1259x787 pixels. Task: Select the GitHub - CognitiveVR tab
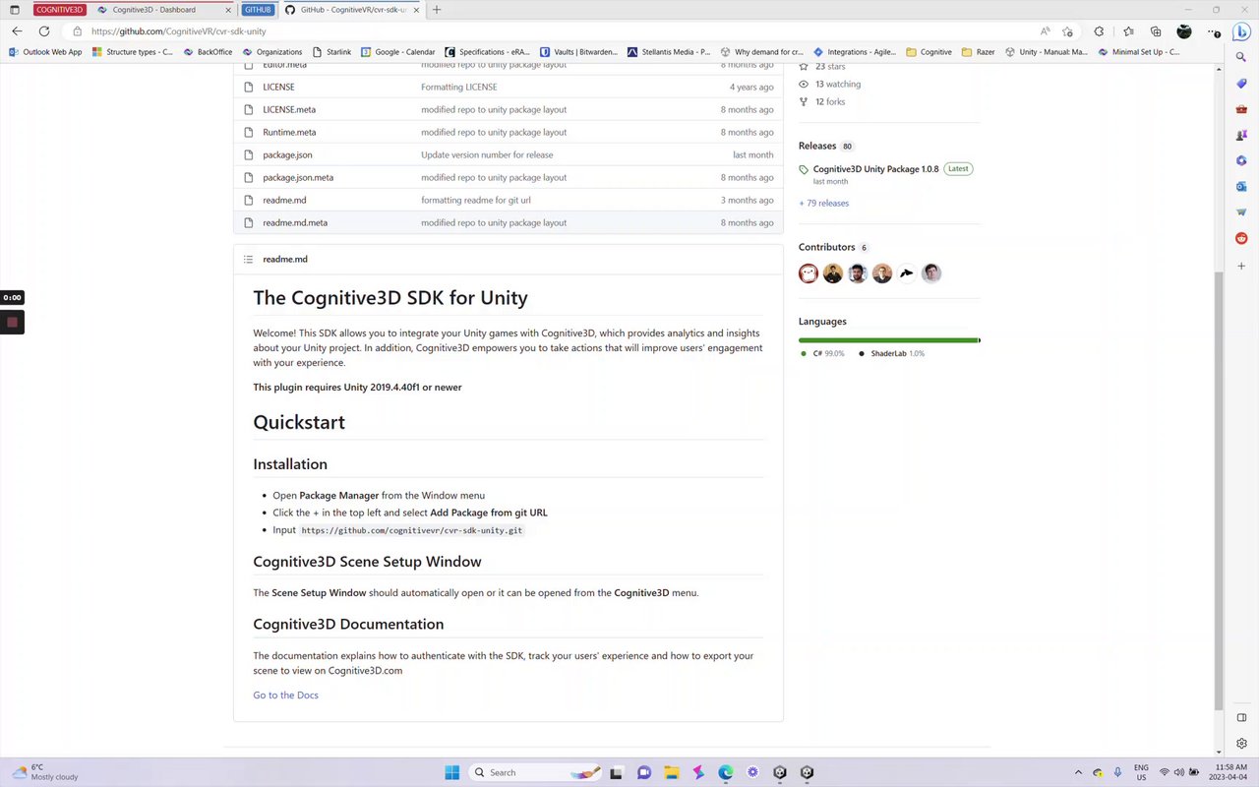352,10
